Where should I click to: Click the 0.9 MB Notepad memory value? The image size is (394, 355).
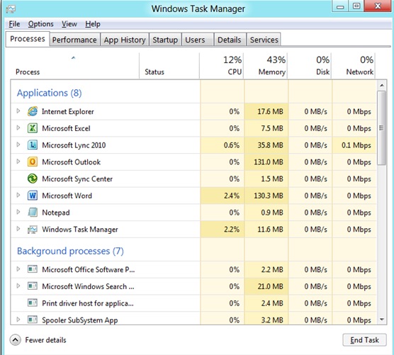coord(272,213)
